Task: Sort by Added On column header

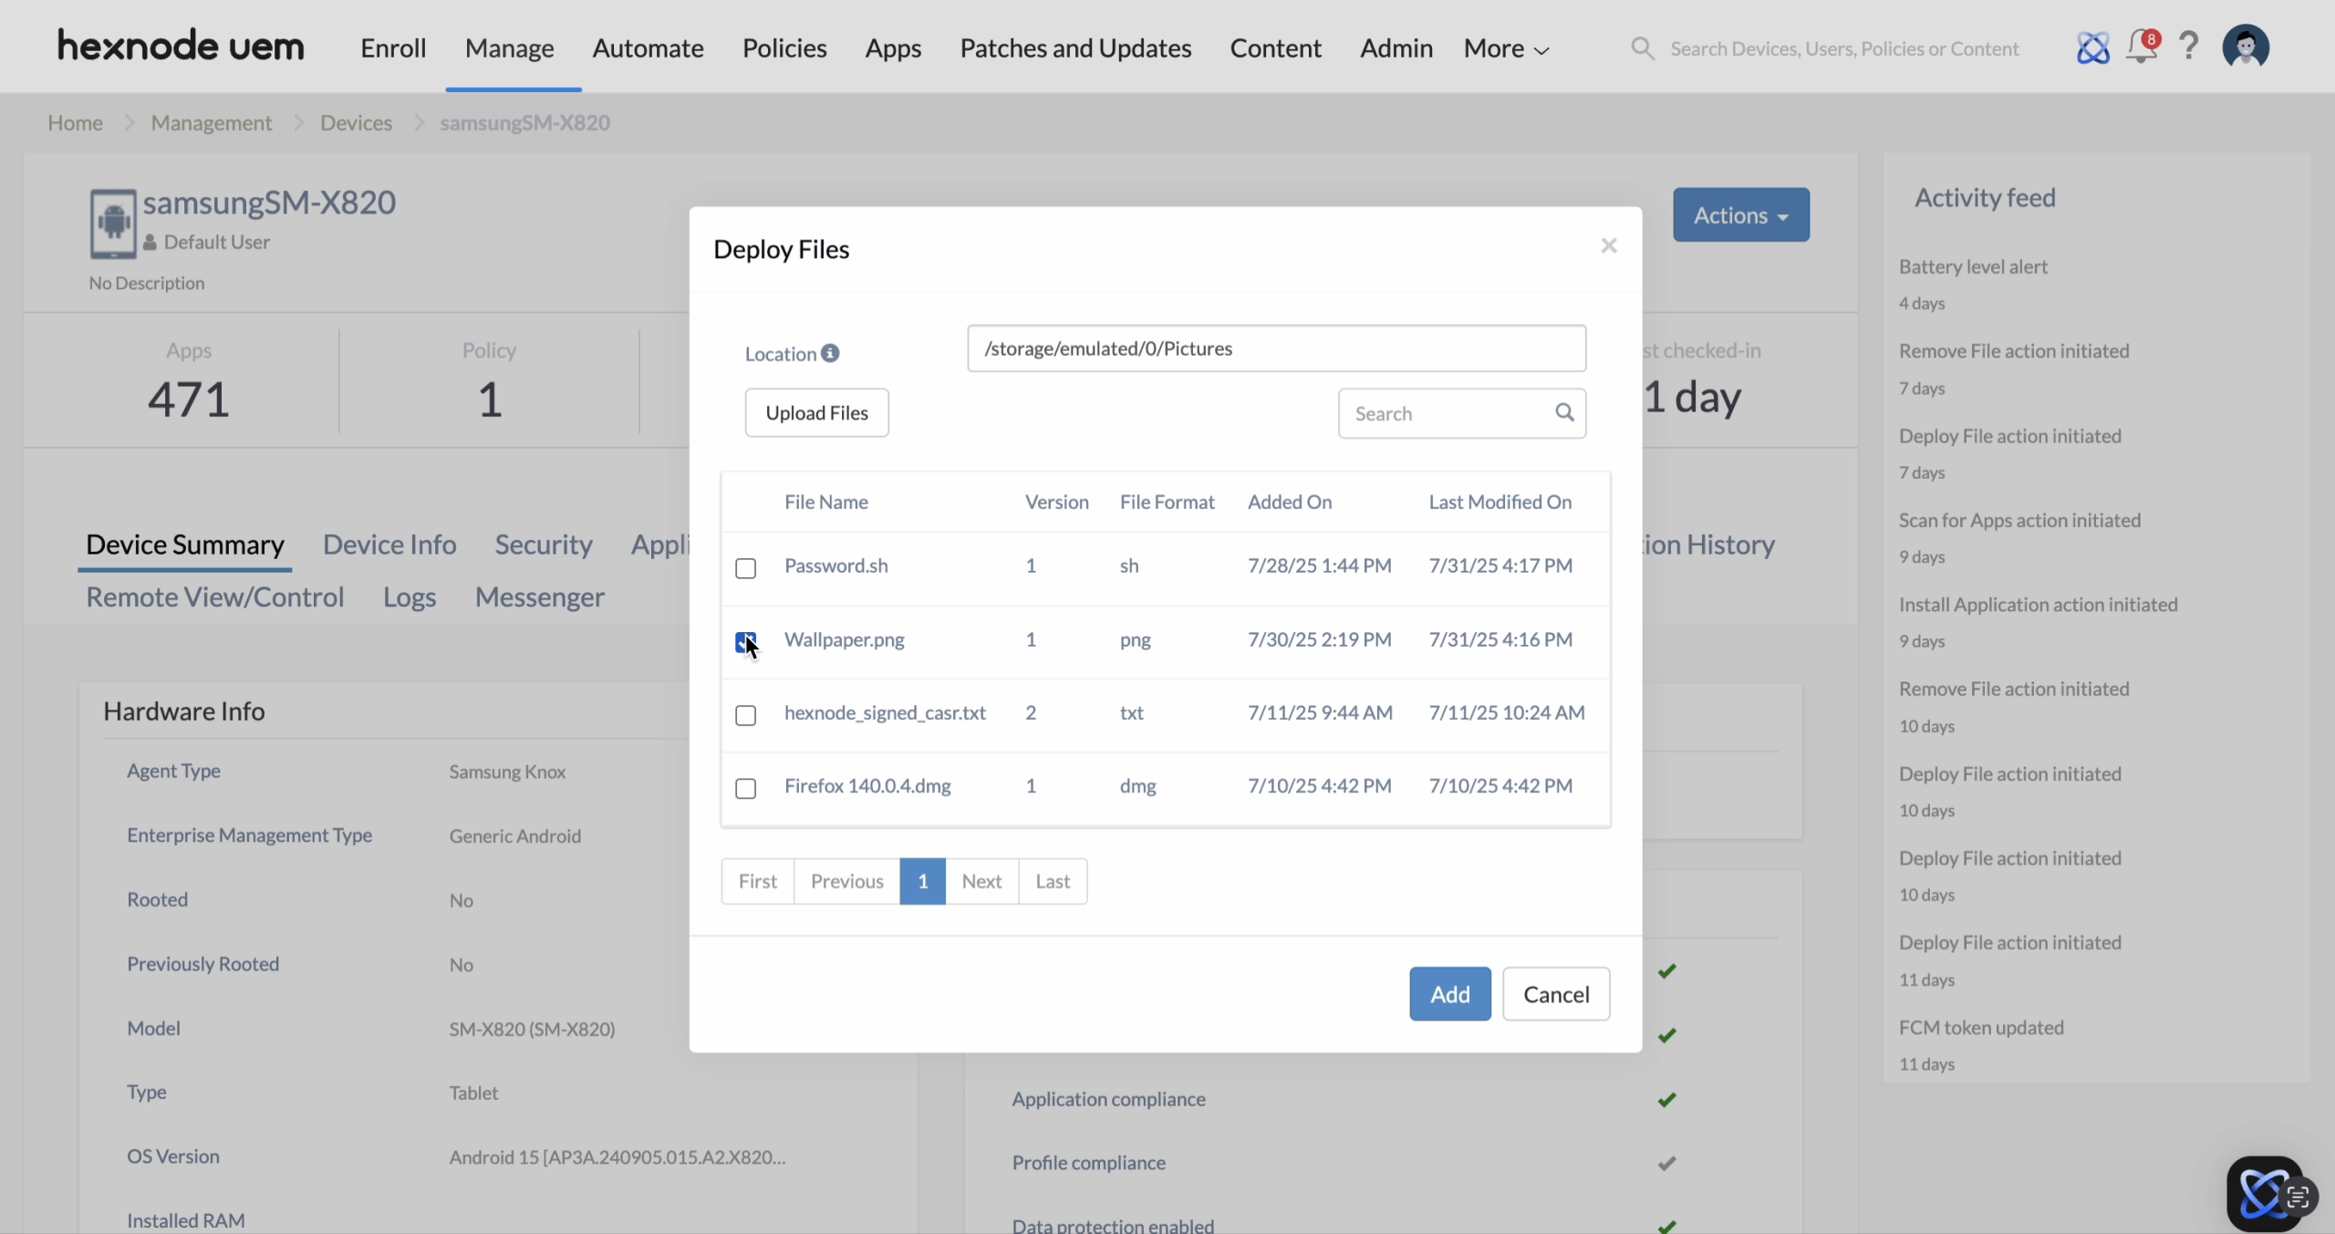Action: [1290, 502]
